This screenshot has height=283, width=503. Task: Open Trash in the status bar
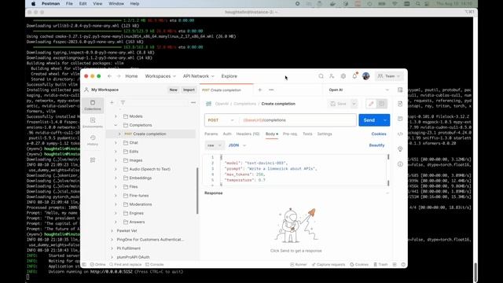[380, 264]
